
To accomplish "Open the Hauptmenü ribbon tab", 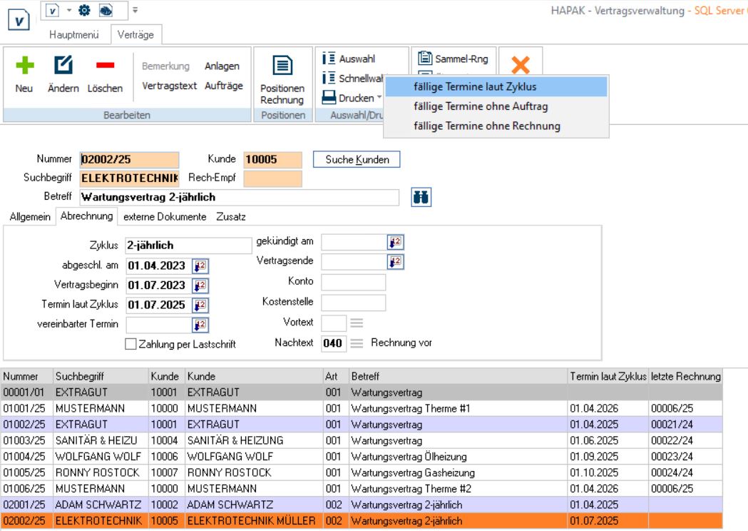I will point(74,34).
